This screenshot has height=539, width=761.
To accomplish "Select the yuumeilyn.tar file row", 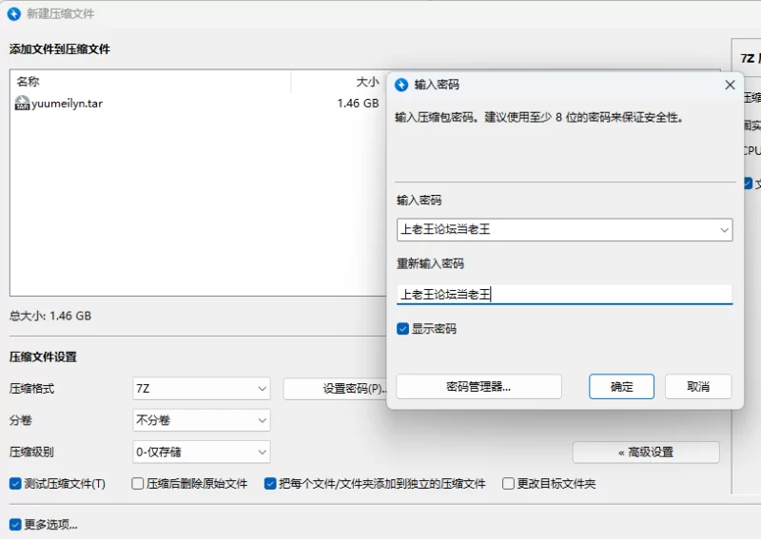I will [197, 104].
